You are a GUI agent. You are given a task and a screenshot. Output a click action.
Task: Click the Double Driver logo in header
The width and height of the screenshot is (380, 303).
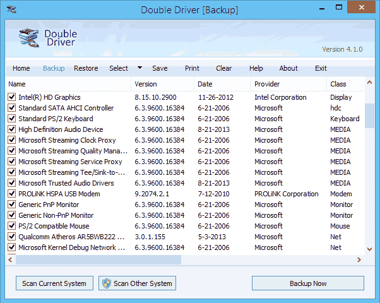[x=48, y=38]
